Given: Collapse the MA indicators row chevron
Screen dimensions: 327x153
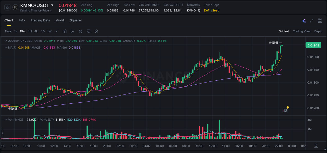Looking at the screenshot, I should click(6, 48).
